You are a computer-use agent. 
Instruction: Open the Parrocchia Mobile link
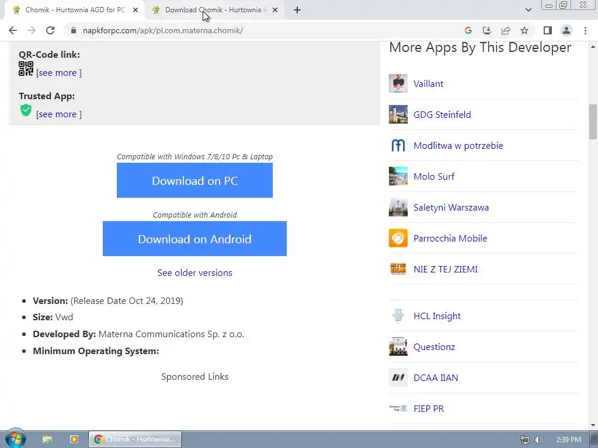(450, 238)
